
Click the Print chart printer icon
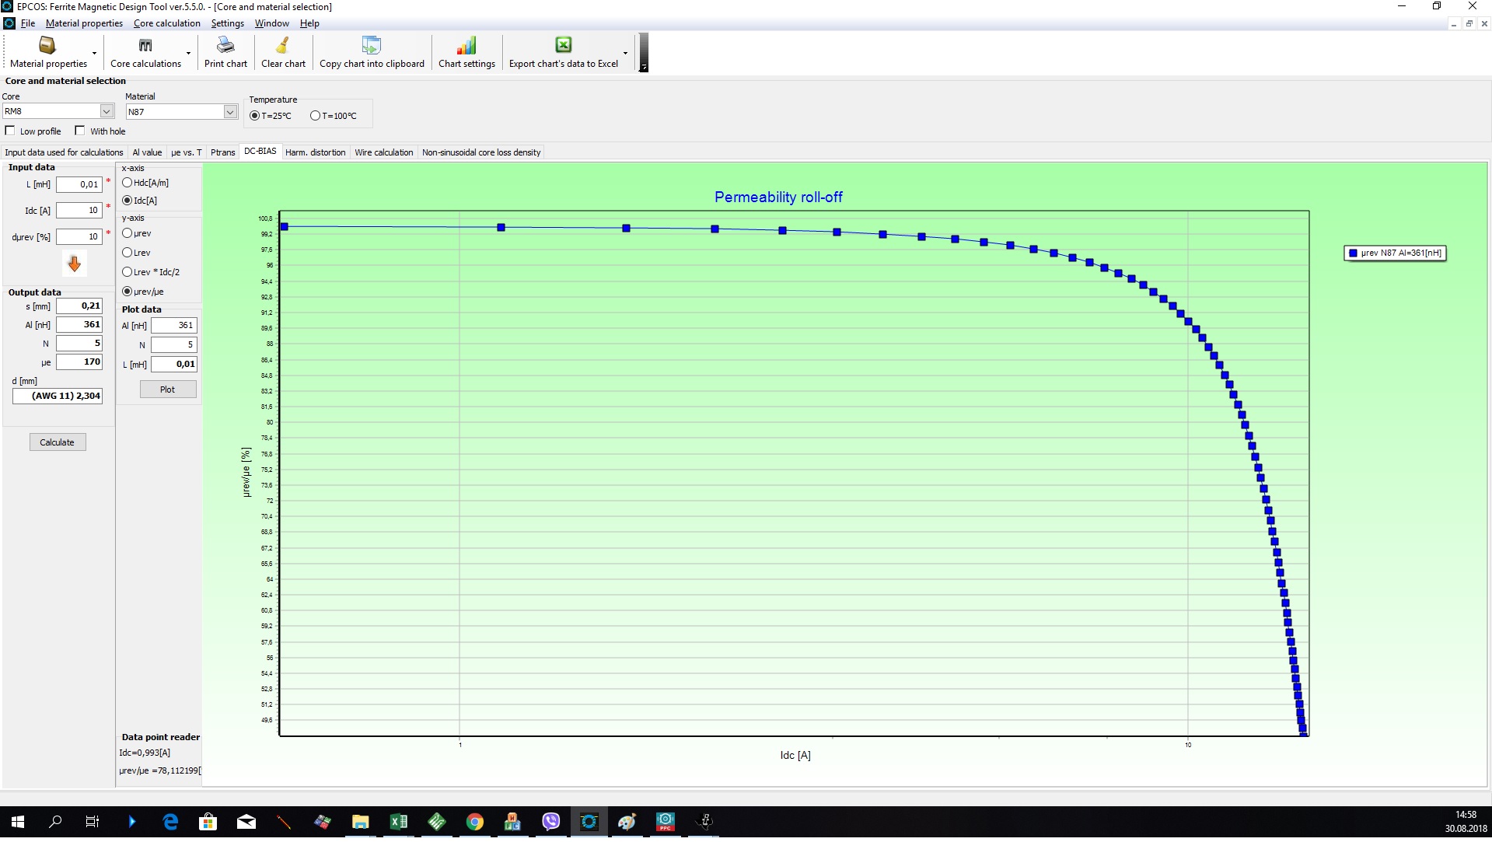(225, 45)
